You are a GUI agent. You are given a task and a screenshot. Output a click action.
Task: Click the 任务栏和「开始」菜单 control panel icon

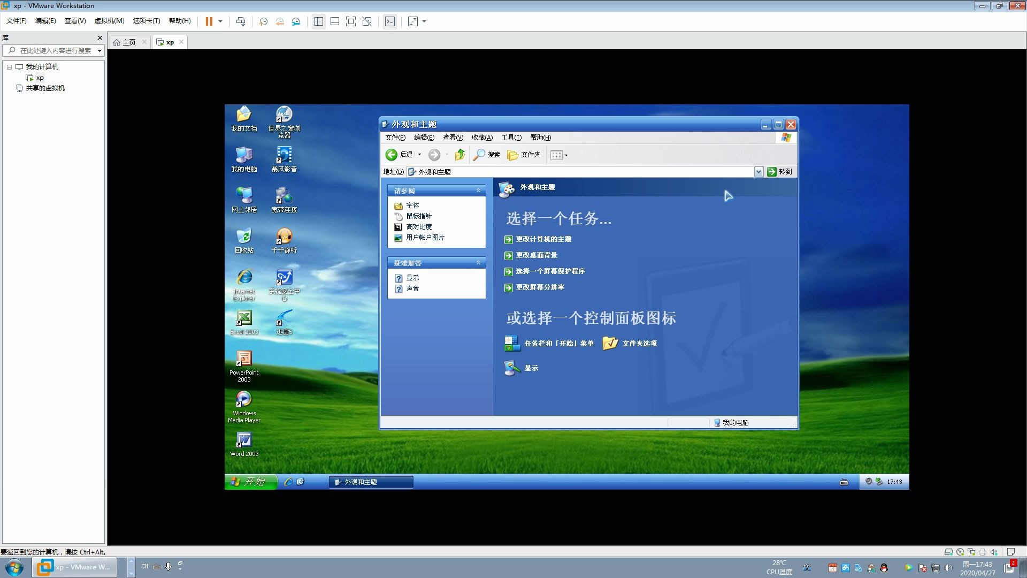point(549,344)
